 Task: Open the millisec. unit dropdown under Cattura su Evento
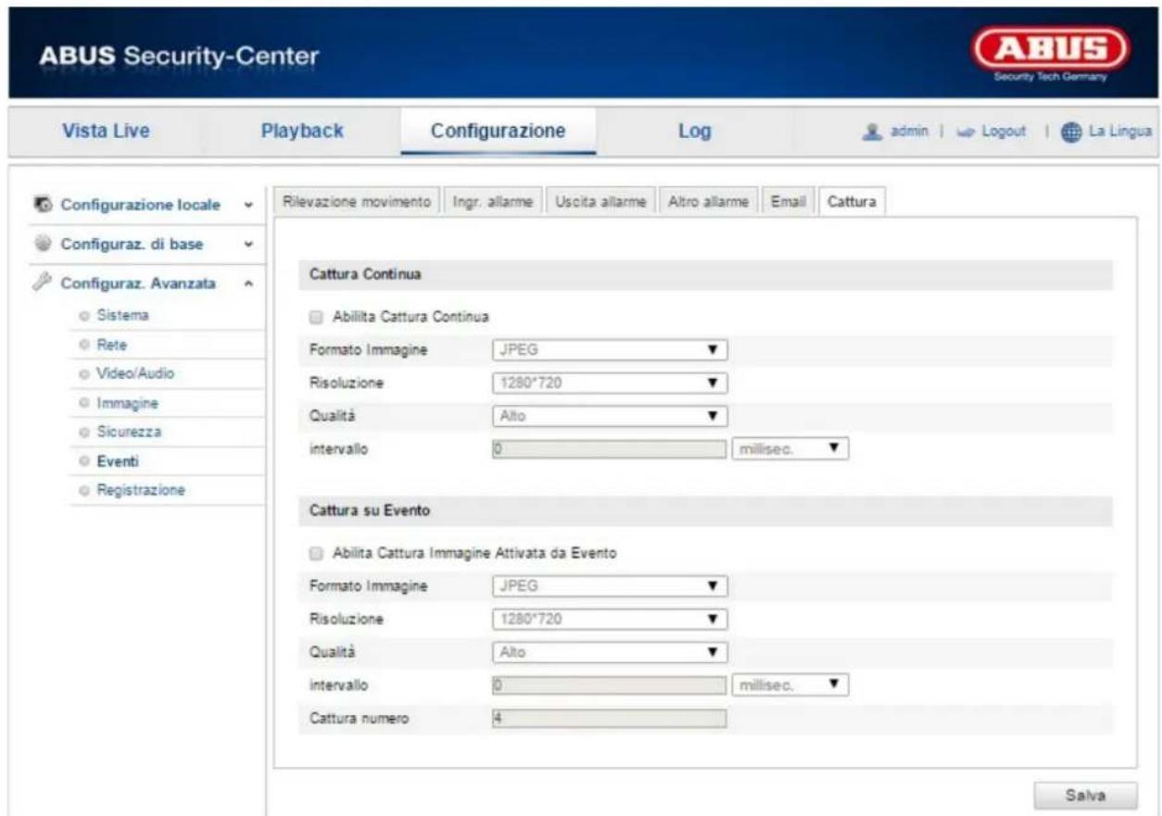[x=790, y=684]
